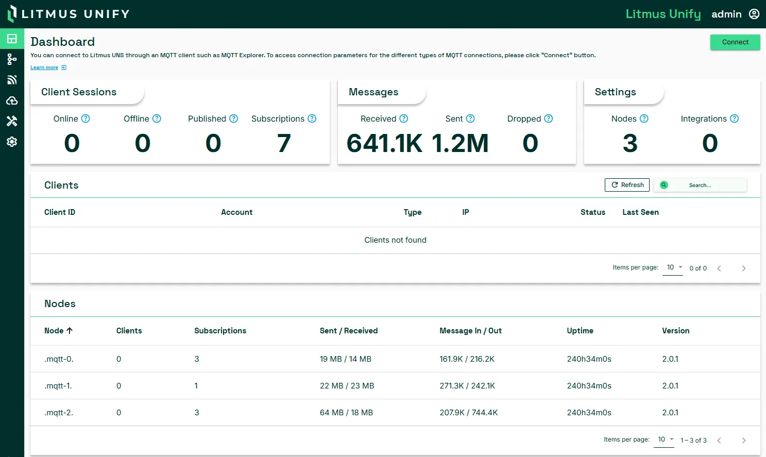The image size is (766, 457).
Task: Refresh the Clients list
Action: [x=627, y=185]
